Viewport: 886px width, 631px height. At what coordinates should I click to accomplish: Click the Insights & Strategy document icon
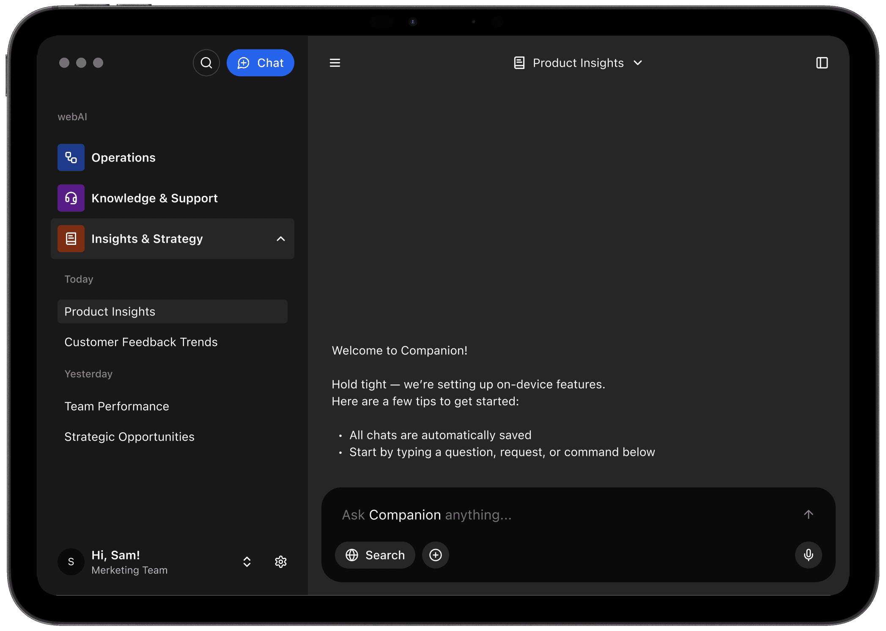71,239
